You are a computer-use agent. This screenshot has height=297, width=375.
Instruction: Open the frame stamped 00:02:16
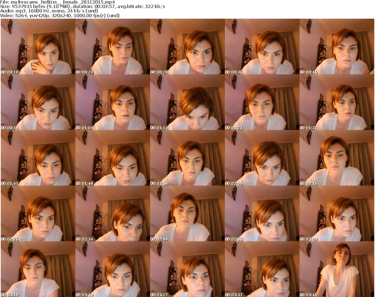point(337,158)
